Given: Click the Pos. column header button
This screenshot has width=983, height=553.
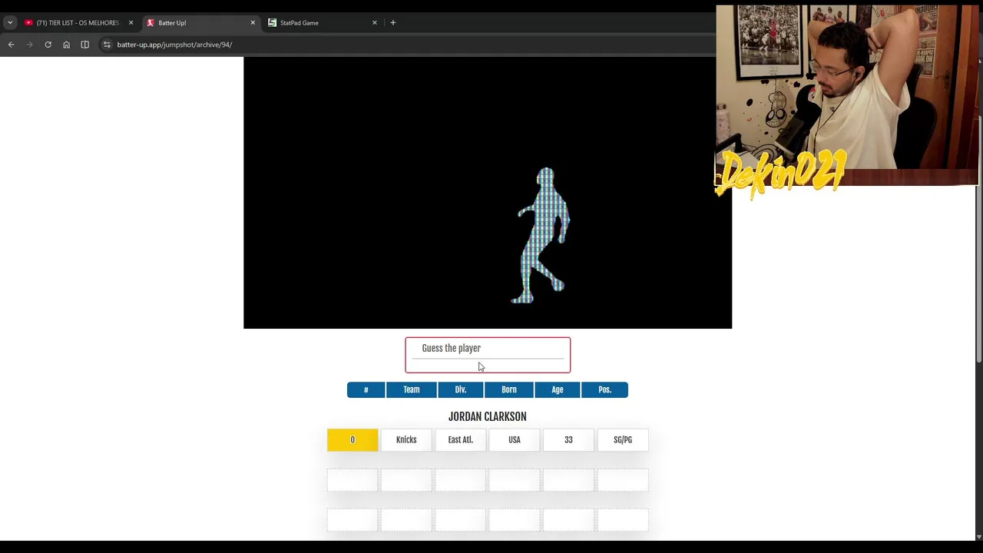Looking at the screenshot, I should [x=604, y=389].
